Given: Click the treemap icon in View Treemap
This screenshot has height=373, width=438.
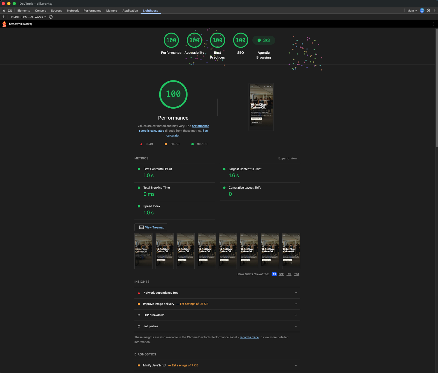Looking at the screenshot, I should point(141,227).
